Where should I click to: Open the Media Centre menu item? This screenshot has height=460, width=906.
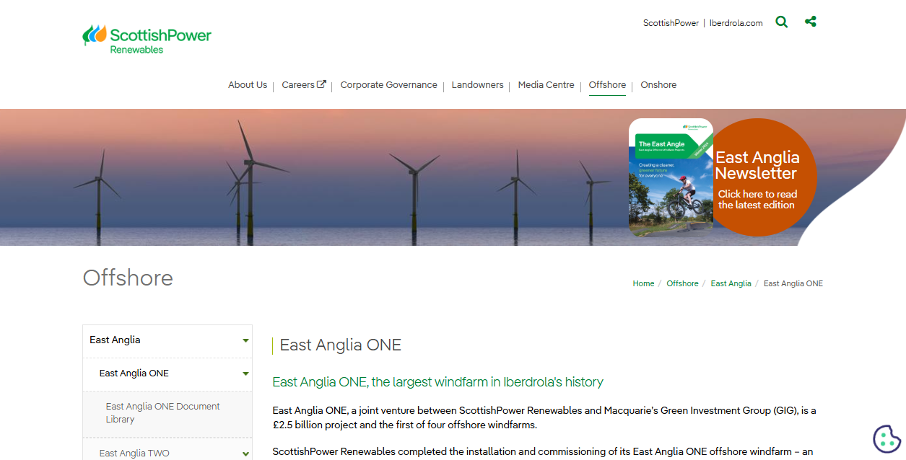pyautogui.click(x=546, y=84)
